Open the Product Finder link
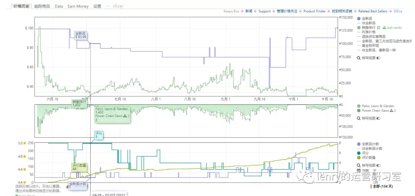The image size is (415, 196). 314,12
